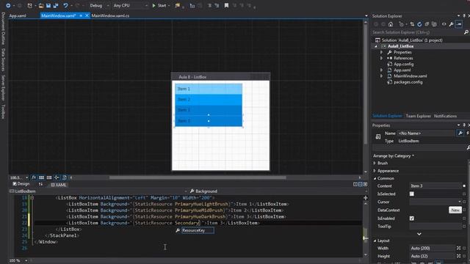The width and height of the screenshot is (470, 264).
Task: Expand more Common properties with down chevron
Action: [x=419, y=234]
